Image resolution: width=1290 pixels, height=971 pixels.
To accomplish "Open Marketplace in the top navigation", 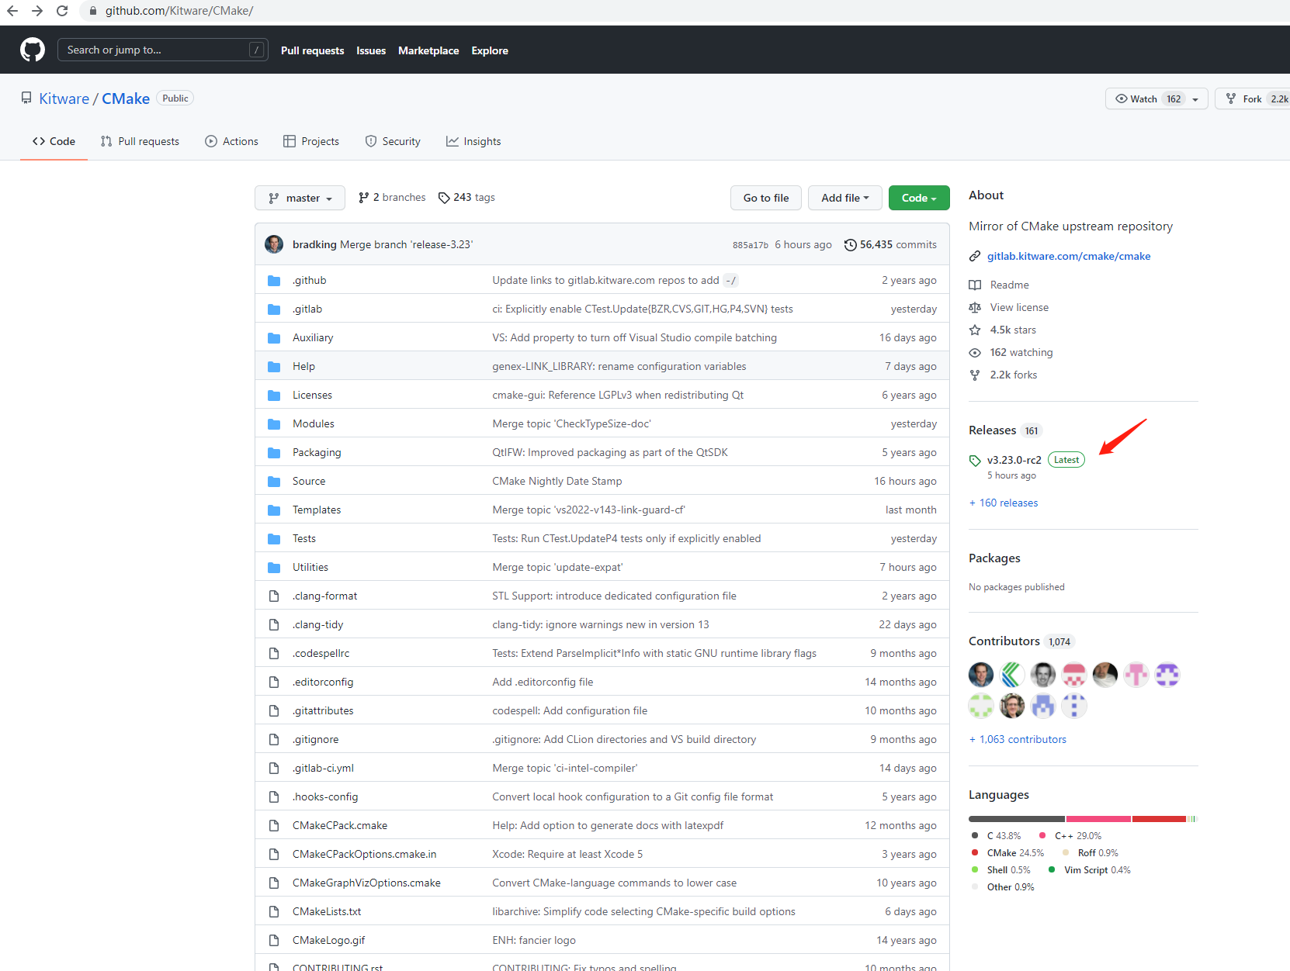I will pos(428,50).
